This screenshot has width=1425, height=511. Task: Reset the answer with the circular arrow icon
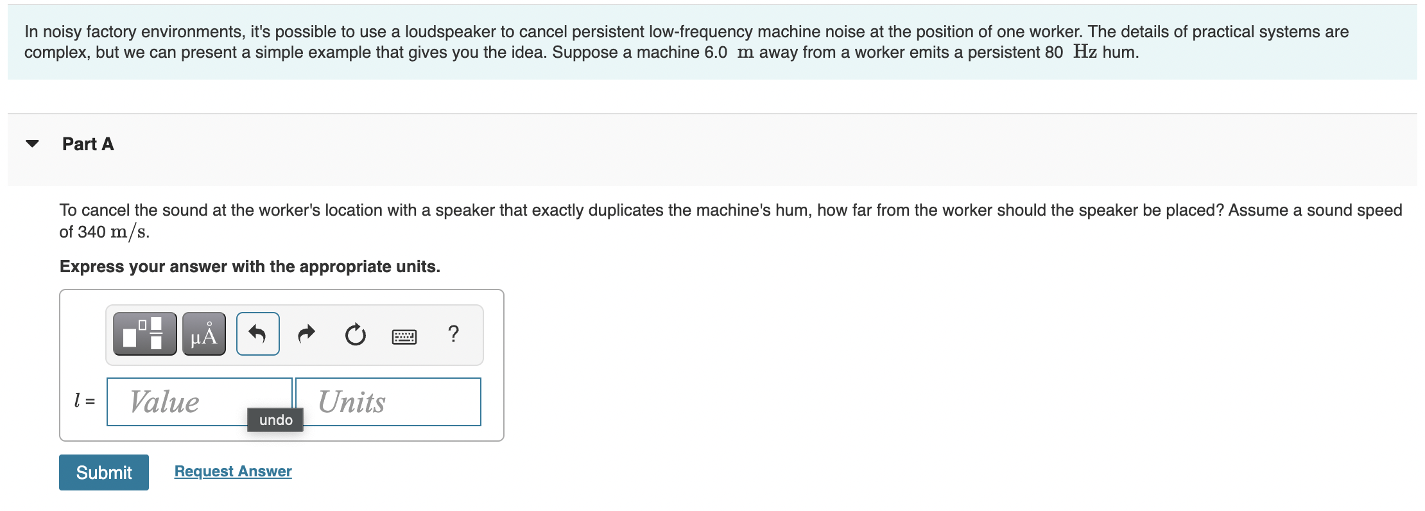pos(354,333)
